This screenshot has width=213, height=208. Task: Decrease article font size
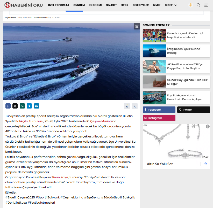pyautogui.click(x=134, y=106)
